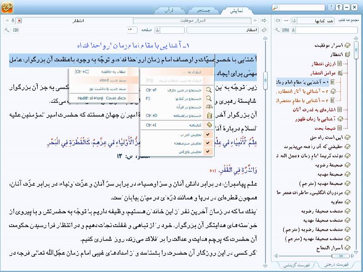
Task: Open the فهرست گزینشی tab at the bottom
Action: click(297, 265)
